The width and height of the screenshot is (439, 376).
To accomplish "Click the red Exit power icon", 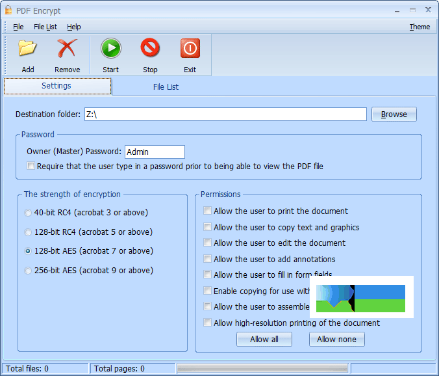I will tap(190, 48).
